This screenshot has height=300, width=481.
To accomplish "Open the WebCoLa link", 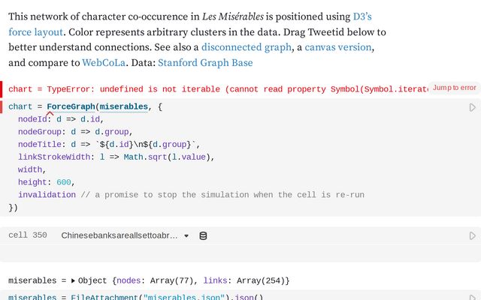I will [104, 63].
